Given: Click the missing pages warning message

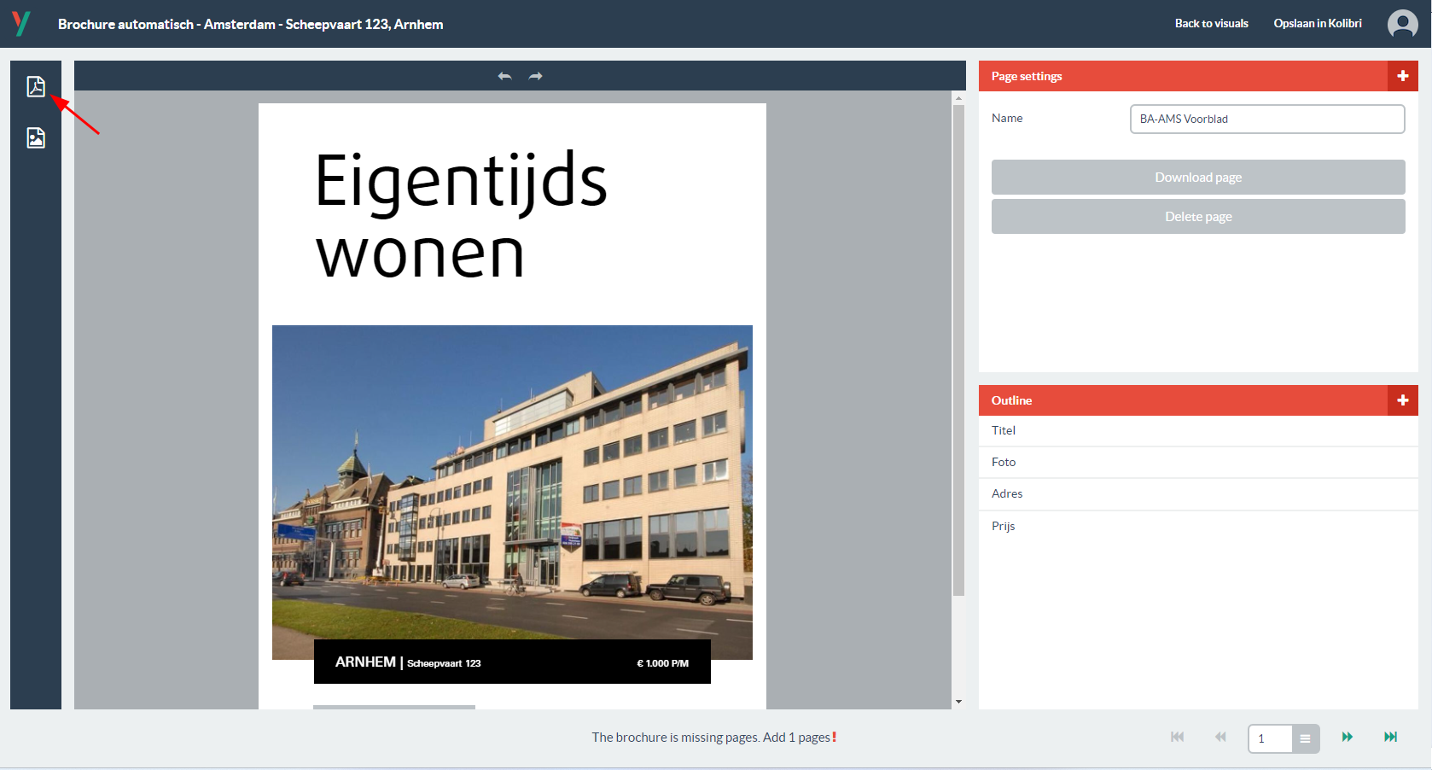Looking at the screenshot, I should pos(714,738).
